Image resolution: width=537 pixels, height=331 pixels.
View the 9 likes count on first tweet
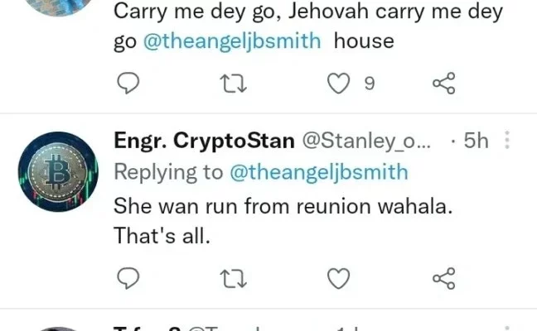click(370, 83)
